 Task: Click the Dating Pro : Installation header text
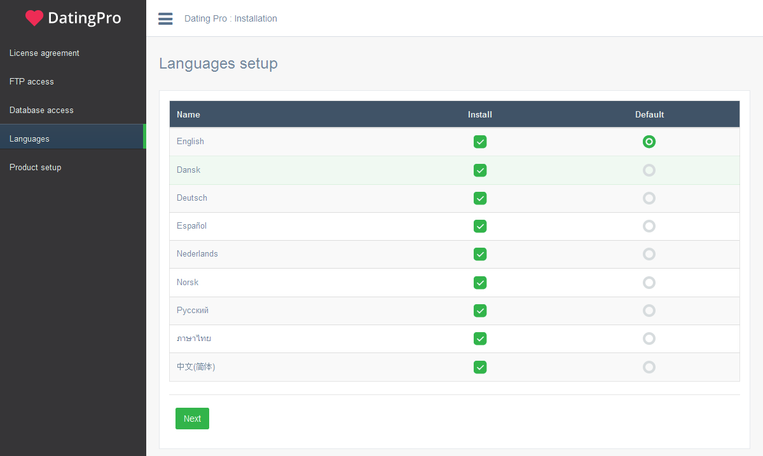[231, 18]
